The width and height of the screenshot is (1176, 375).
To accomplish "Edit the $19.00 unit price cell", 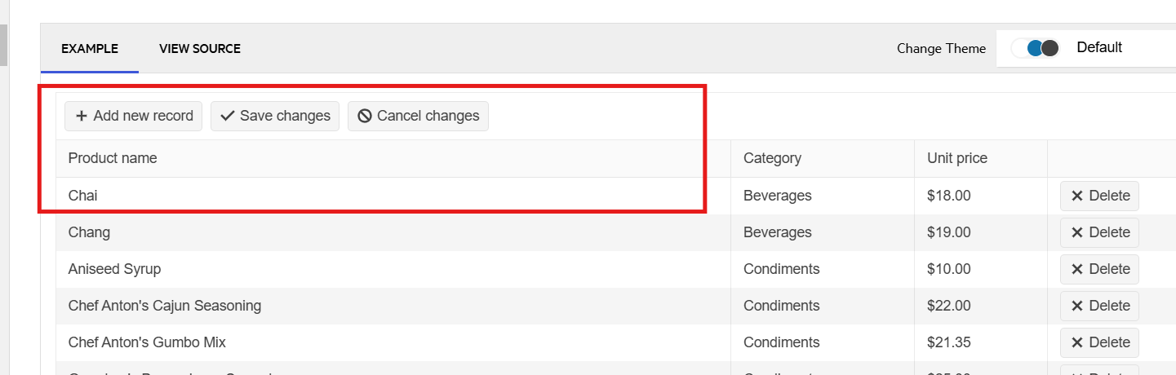I will point(949,232).
